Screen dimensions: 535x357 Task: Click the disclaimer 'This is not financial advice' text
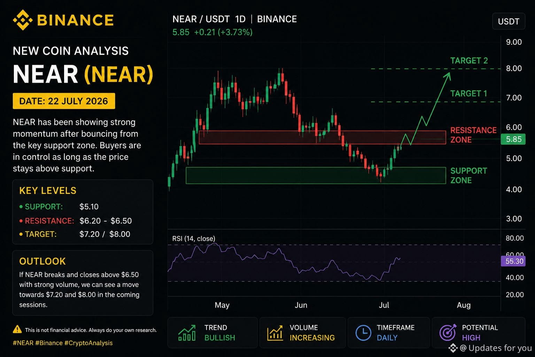pos(91,330)
